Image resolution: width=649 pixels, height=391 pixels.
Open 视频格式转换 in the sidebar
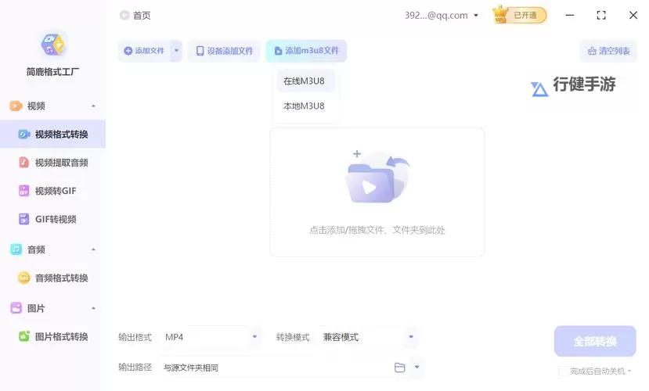click(52, 134)
